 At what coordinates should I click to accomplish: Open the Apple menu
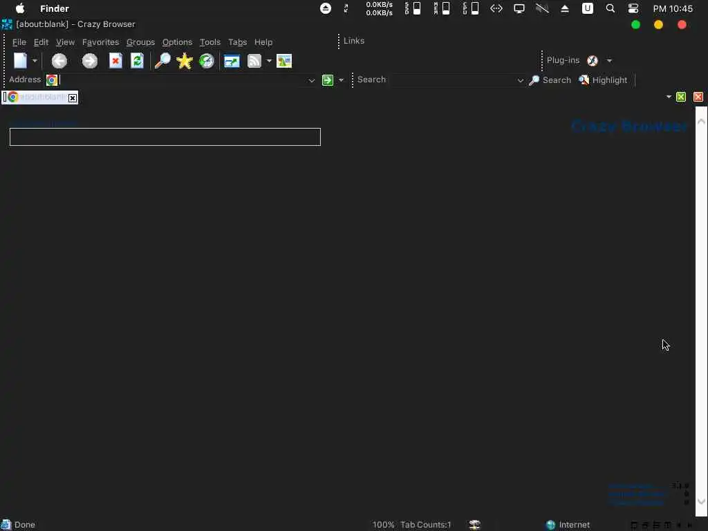pyautogui.click(x=20, y=8)
